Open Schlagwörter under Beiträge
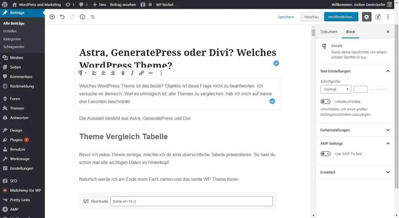 14,47
